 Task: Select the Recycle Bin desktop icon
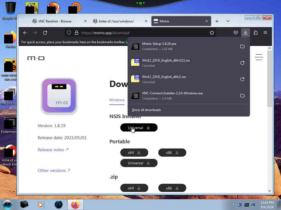[x=10, y=11]
